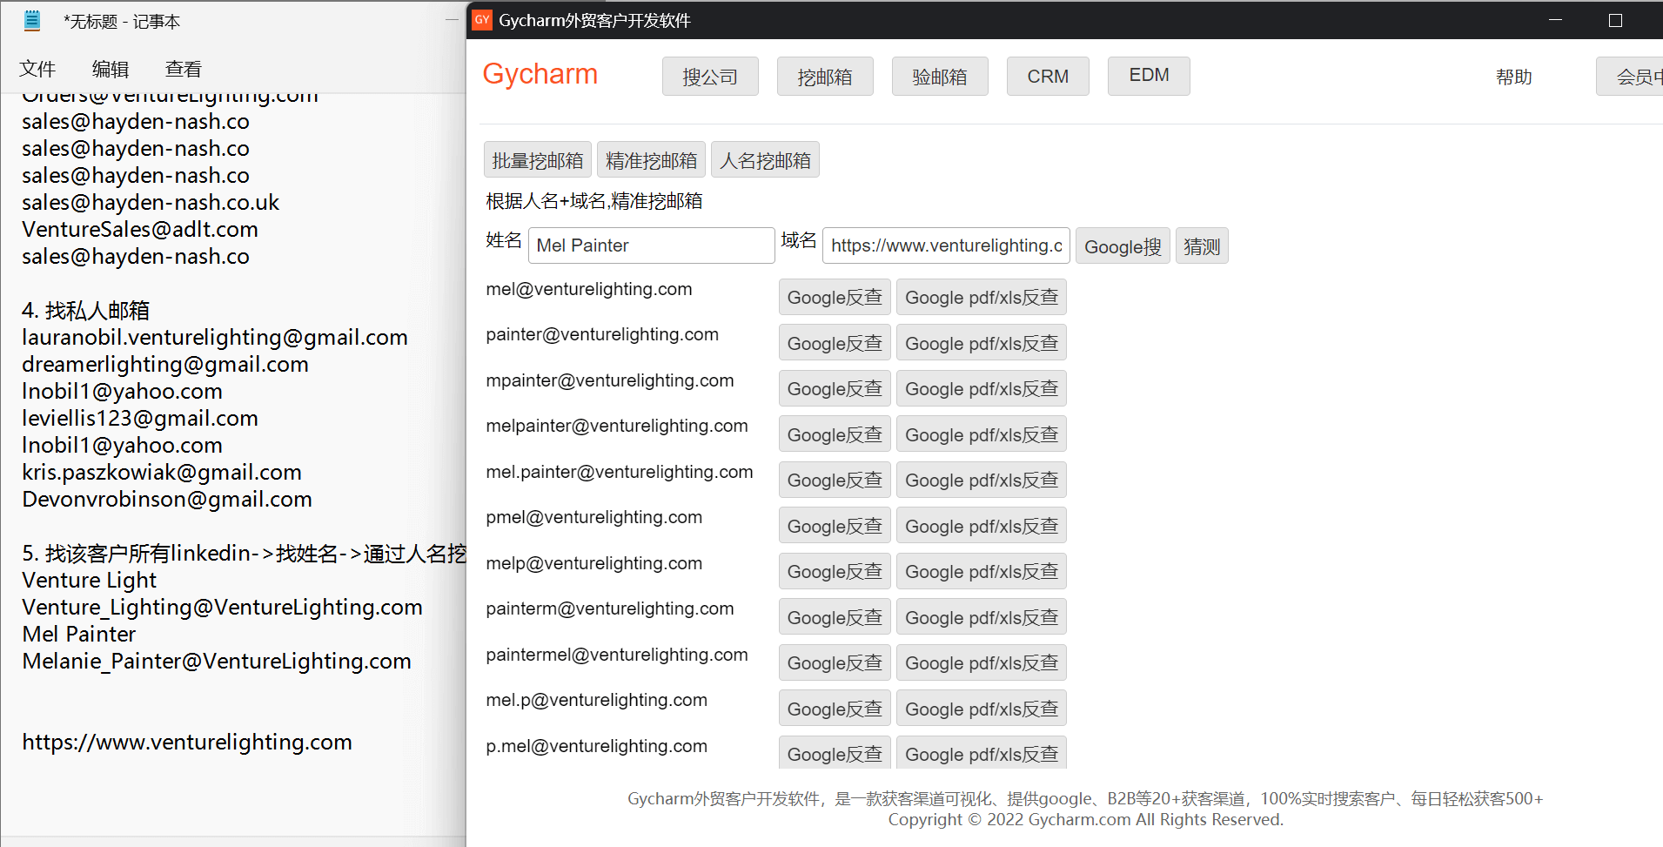The height and width of the screenshot is (847, 1663).
Task: Google反查 for pmel@venturelighting.com
Action: point(835,526)
